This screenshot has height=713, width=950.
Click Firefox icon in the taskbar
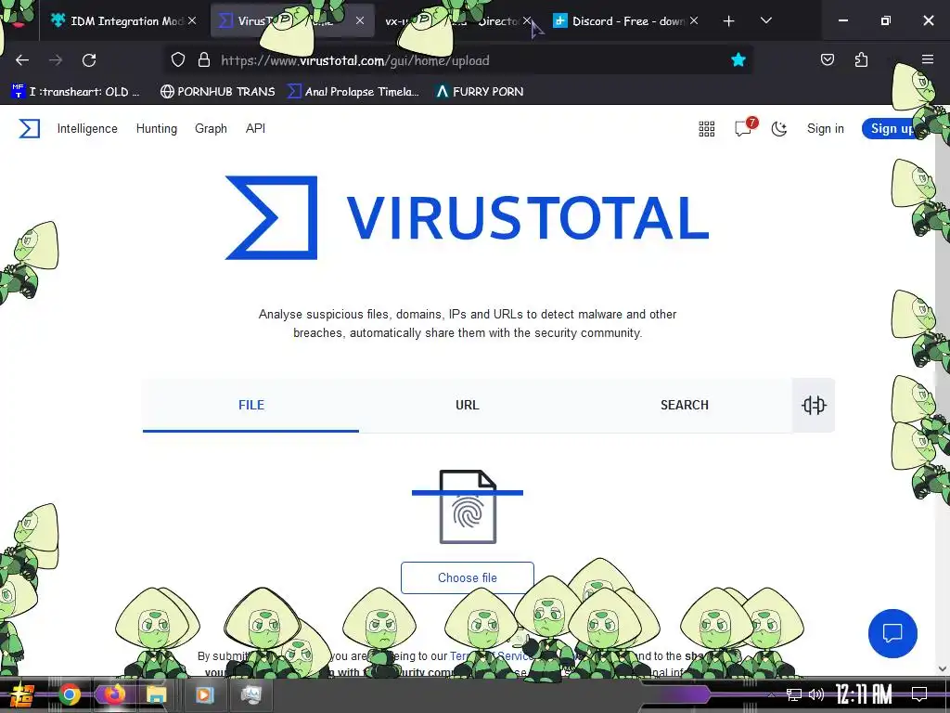coord(114,694)
